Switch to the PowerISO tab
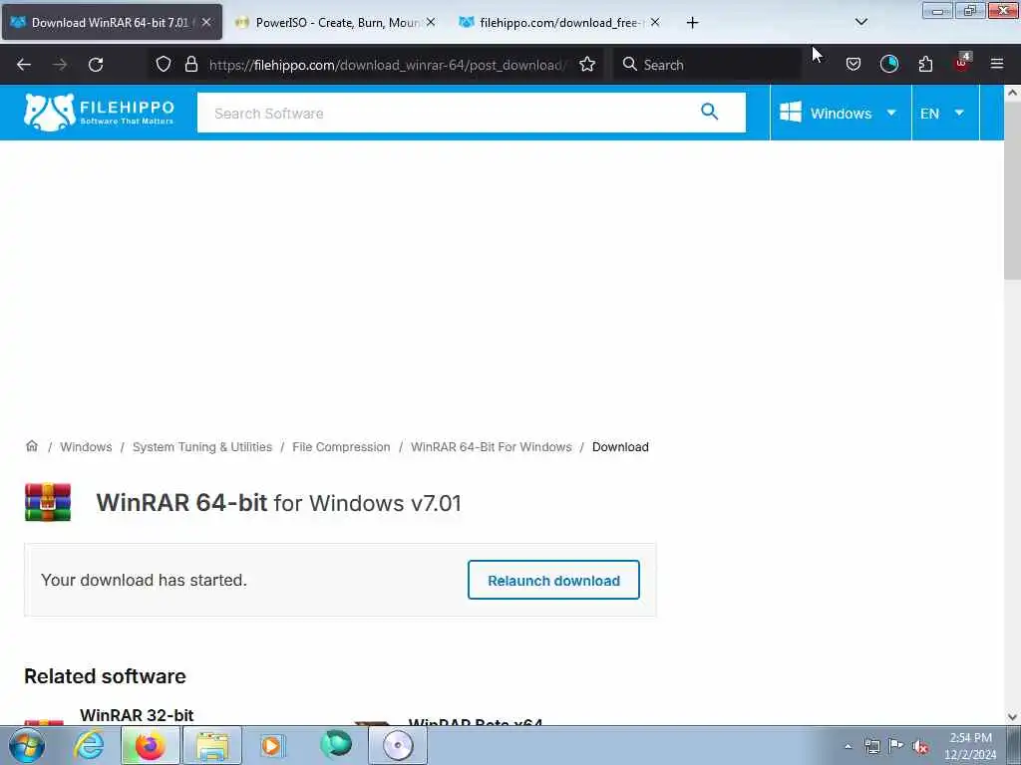The width and height of the screenshot is (1021, 765). (336, 23)
